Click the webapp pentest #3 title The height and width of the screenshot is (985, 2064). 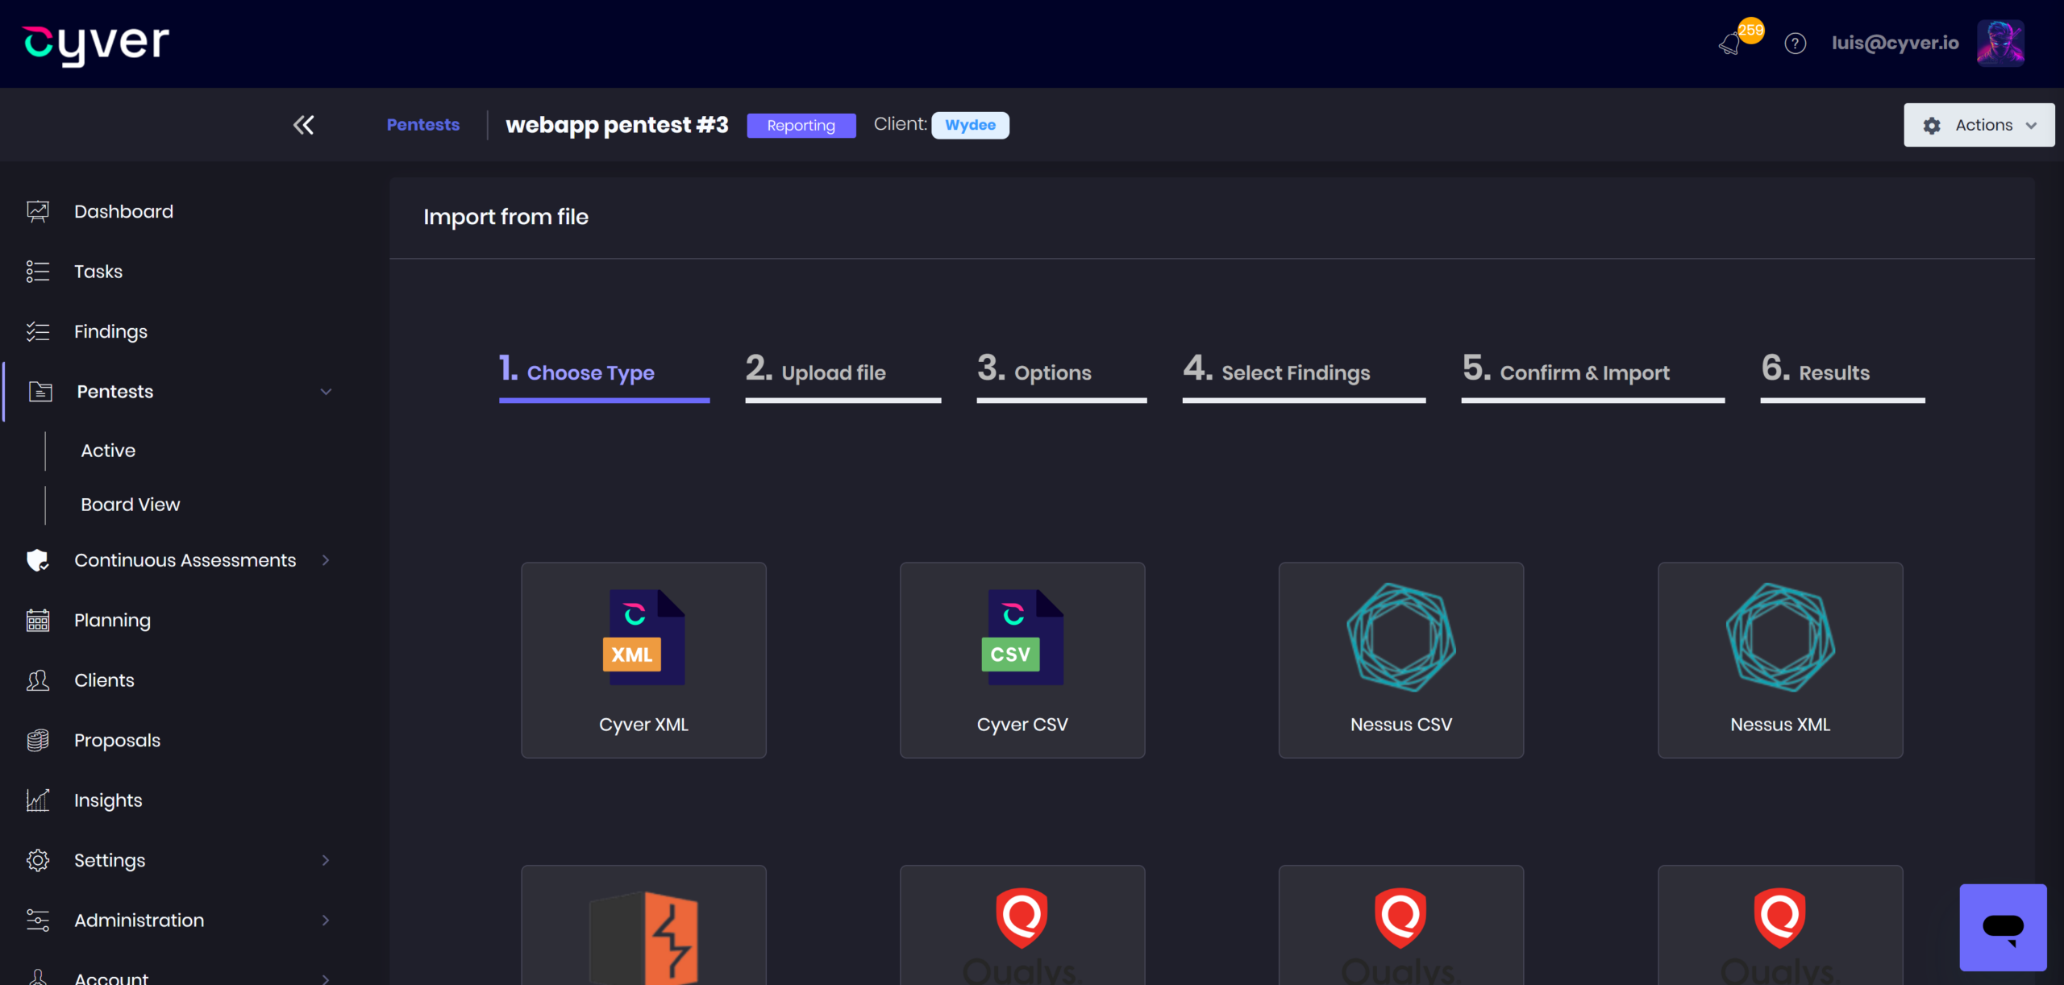617,125
